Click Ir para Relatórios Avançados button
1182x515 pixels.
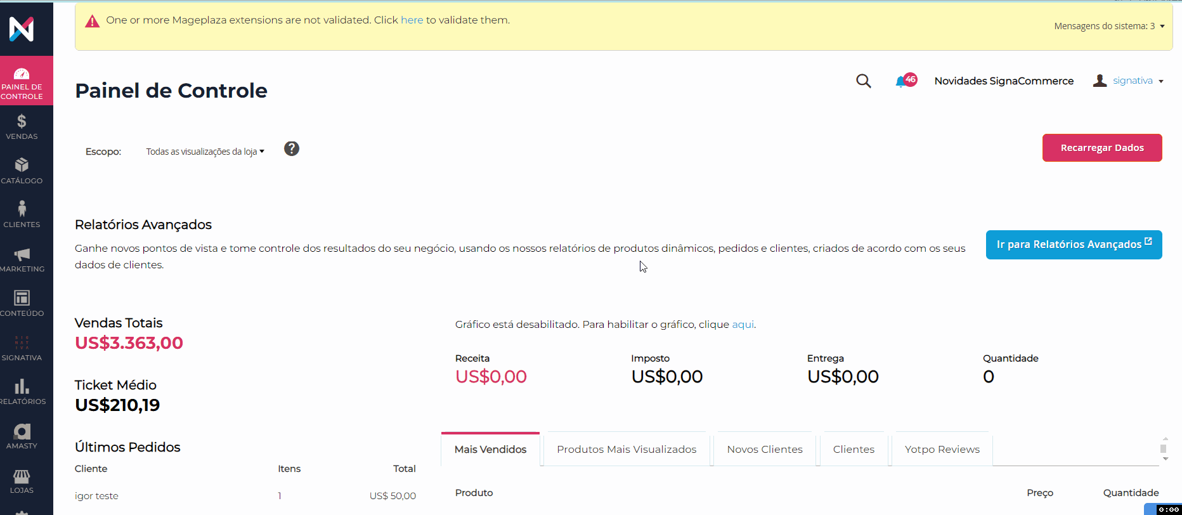[x=1074, y=245]
